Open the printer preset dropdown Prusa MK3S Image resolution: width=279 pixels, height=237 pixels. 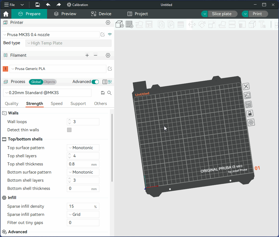point(51,35)
